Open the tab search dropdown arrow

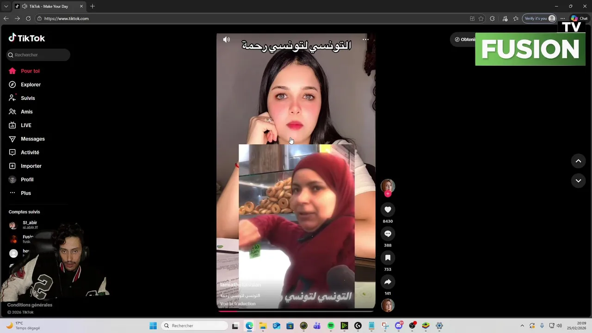coord(6,6)
